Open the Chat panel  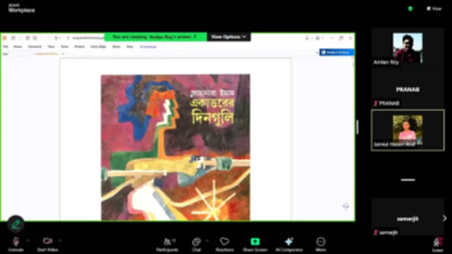[x=196, y=242]
